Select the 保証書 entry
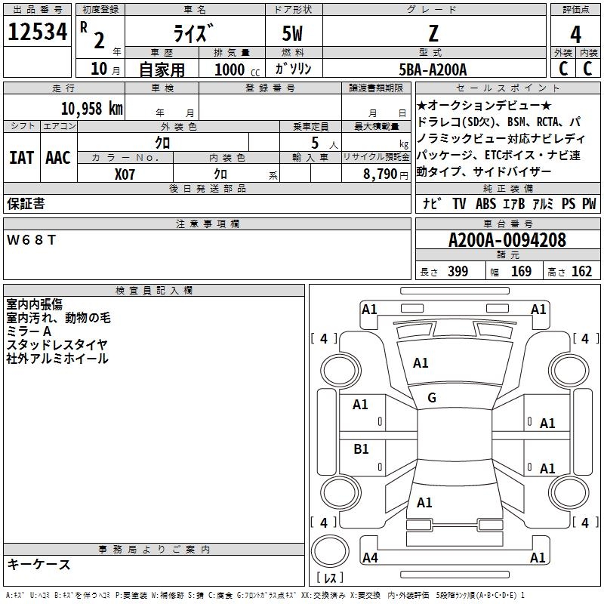 (x=26, y=204)
